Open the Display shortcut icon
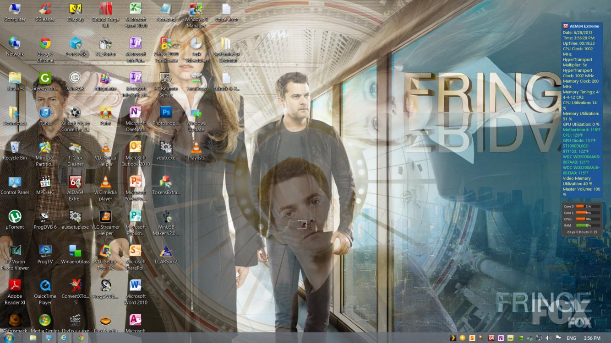The image size is (611, 343). click(76, 12)
